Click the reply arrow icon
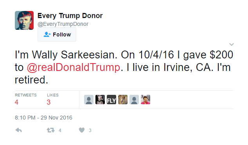Viewport: 248px width, 145px height. (18, 130)
